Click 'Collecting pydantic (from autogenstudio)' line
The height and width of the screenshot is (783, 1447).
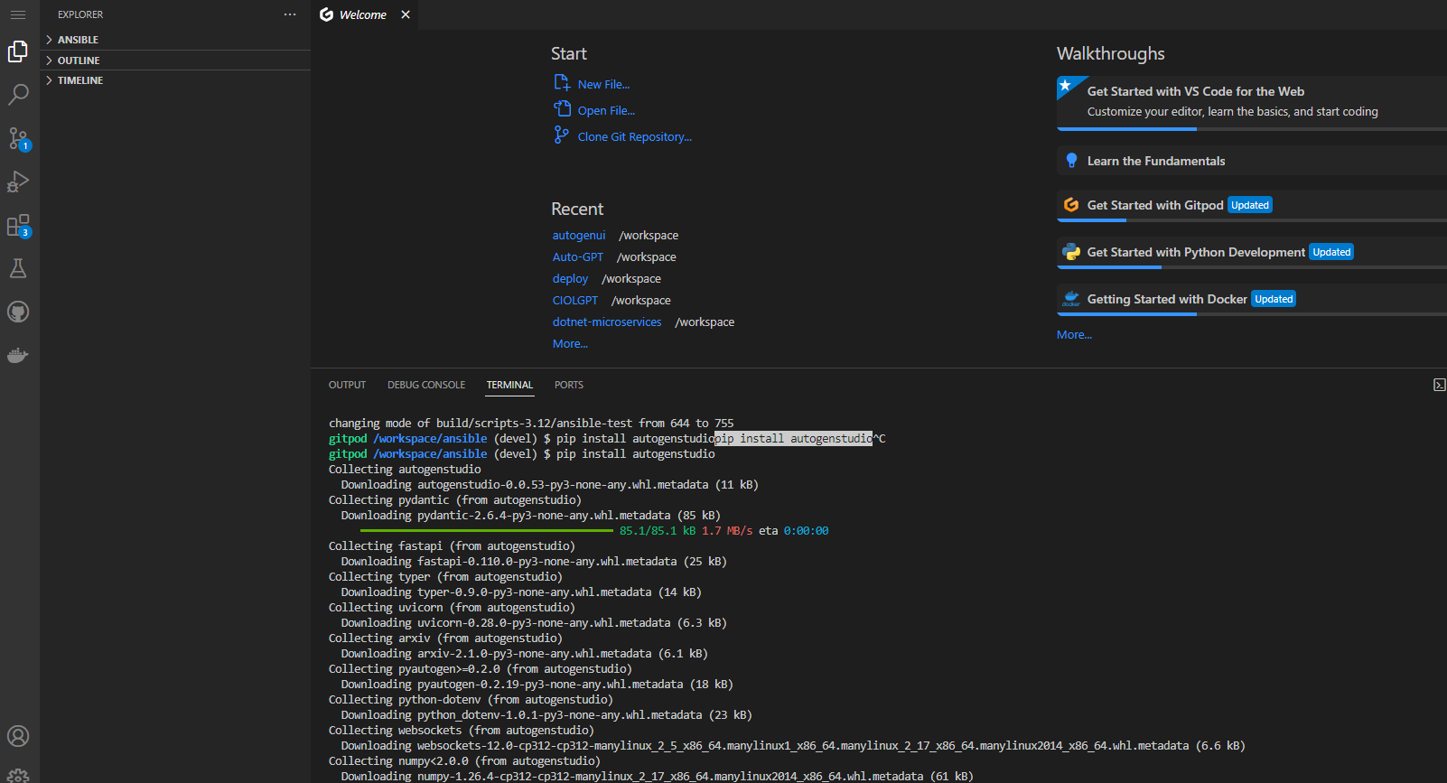point(455,499)
